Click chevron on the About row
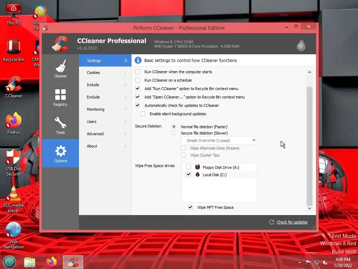The width and height of the screenshot is (358, 269). tap(126, 146)
